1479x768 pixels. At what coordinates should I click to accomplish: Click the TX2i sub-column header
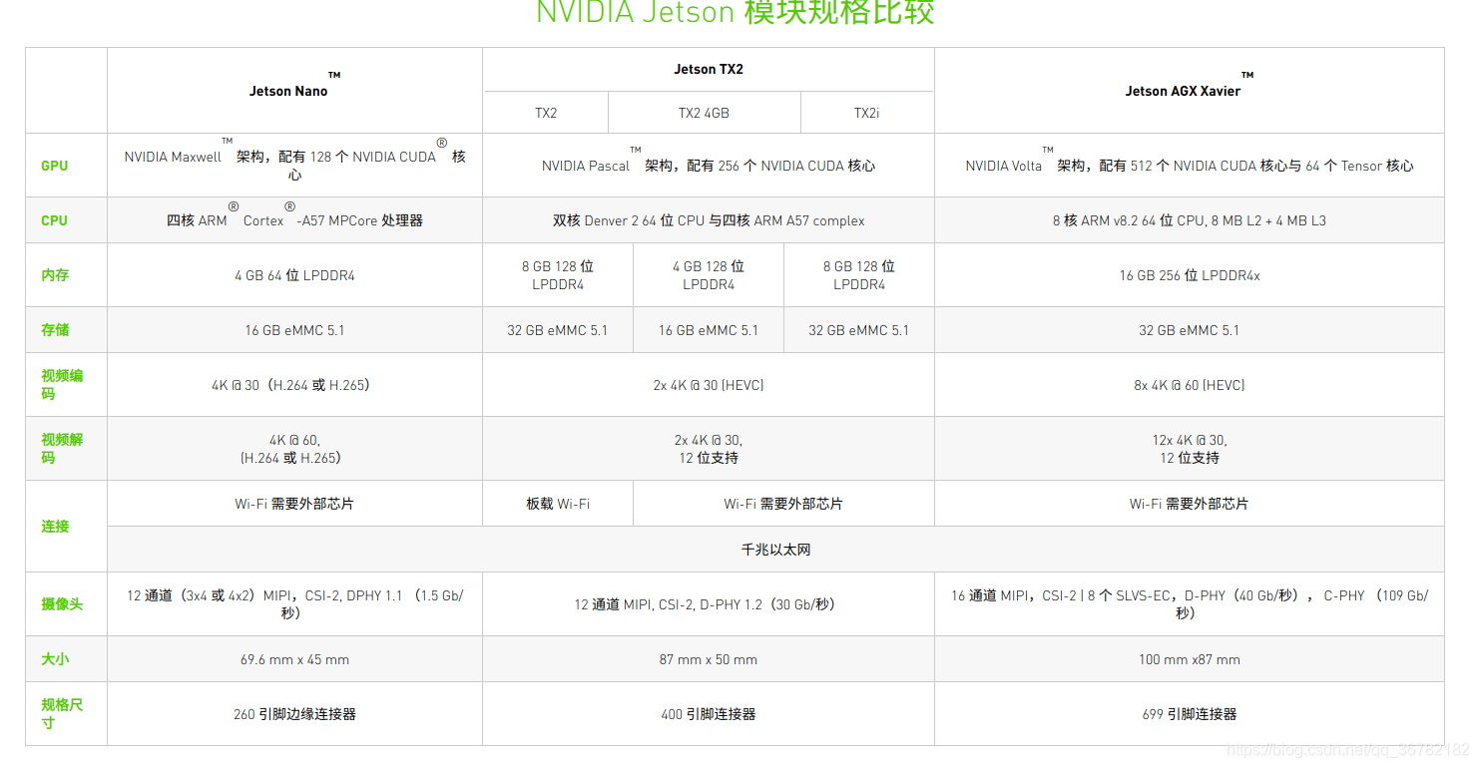click(867, 113)
